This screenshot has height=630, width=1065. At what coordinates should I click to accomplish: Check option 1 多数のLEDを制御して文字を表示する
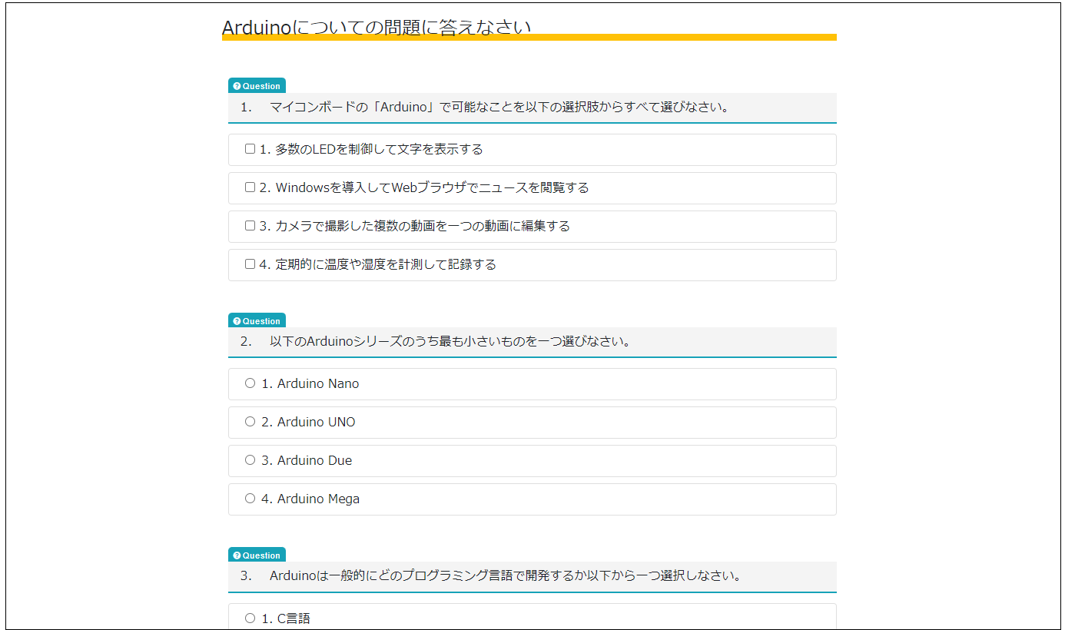(250, 149)
